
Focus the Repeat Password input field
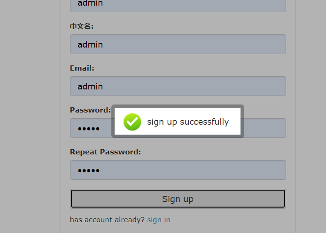pyautogui.click(x=178, y=170)
